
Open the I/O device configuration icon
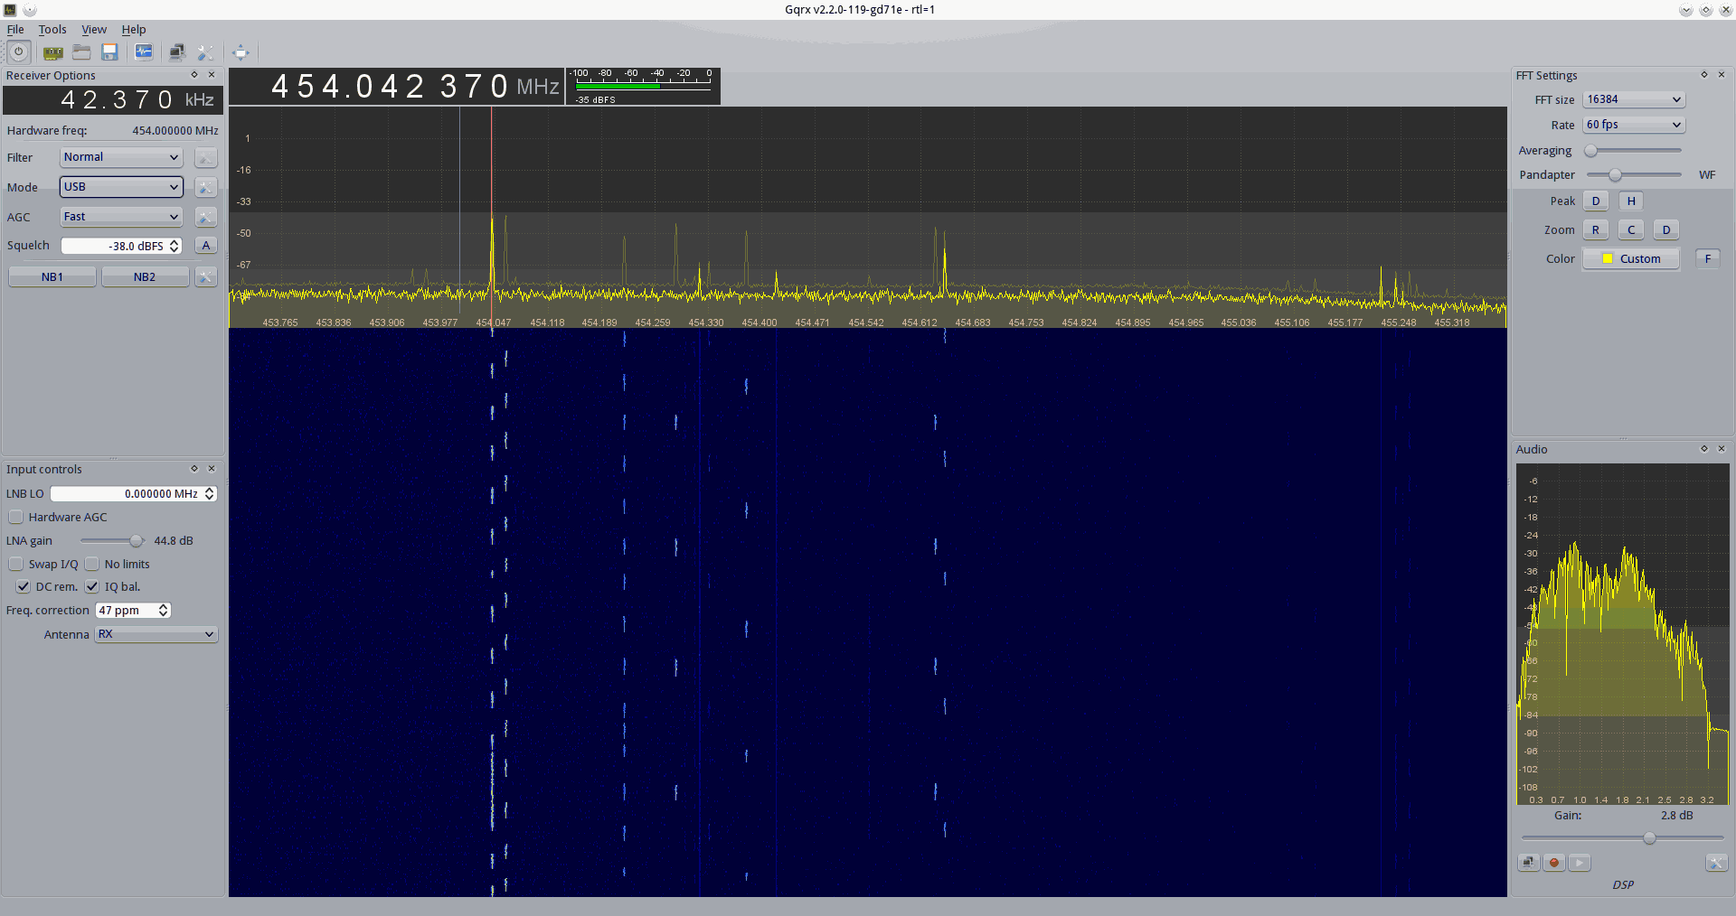53,52
